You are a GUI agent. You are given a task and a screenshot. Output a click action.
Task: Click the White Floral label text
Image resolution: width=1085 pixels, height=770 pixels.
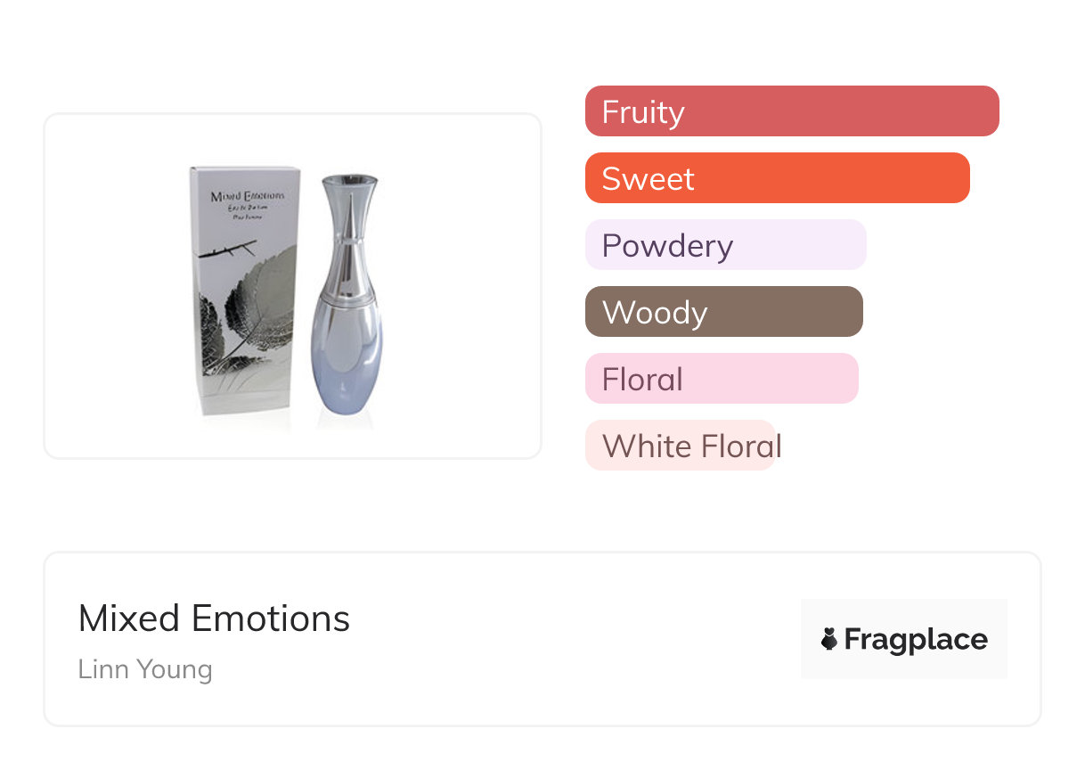coord(692,446)
